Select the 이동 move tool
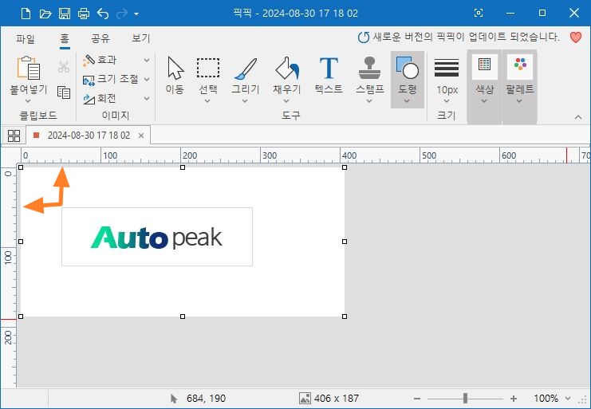Image resolution: width=591 pixels, height=409 pixels. 175,75
